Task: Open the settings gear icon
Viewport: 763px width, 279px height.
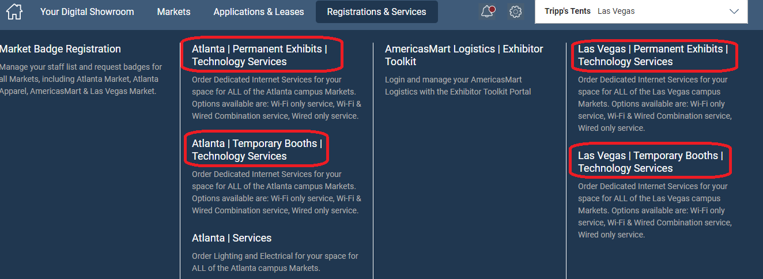Action: tap(516, 12)
